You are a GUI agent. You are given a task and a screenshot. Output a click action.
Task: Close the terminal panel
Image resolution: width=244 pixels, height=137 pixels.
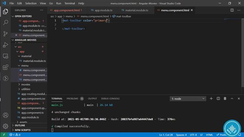coord(239,99)
